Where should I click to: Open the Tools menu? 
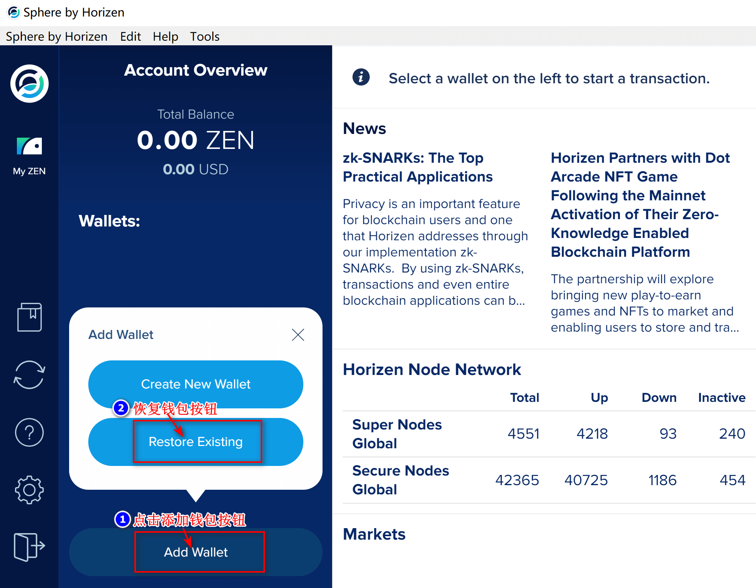(x=205, y=36)
